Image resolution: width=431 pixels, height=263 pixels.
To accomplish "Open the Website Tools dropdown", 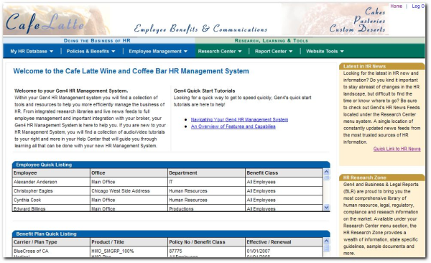I will coord(325,51).
